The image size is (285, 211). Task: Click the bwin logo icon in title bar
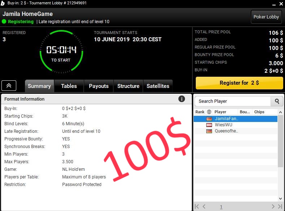pos(3,3)
